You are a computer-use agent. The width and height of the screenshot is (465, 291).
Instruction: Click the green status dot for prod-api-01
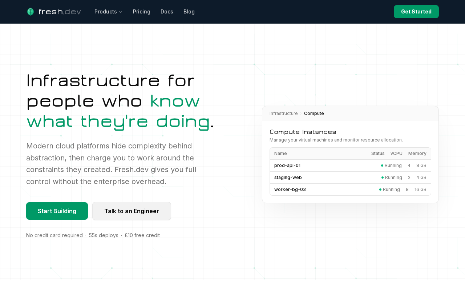coord(382,166)
